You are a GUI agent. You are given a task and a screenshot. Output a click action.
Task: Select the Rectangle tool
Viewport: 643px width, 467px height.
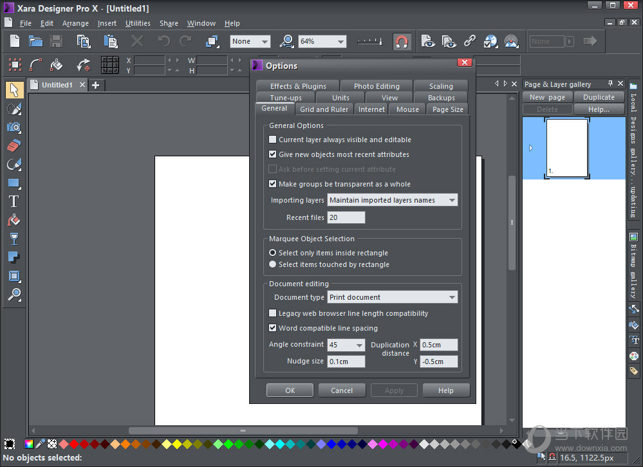pyautogui.click(x=14, y=183)
